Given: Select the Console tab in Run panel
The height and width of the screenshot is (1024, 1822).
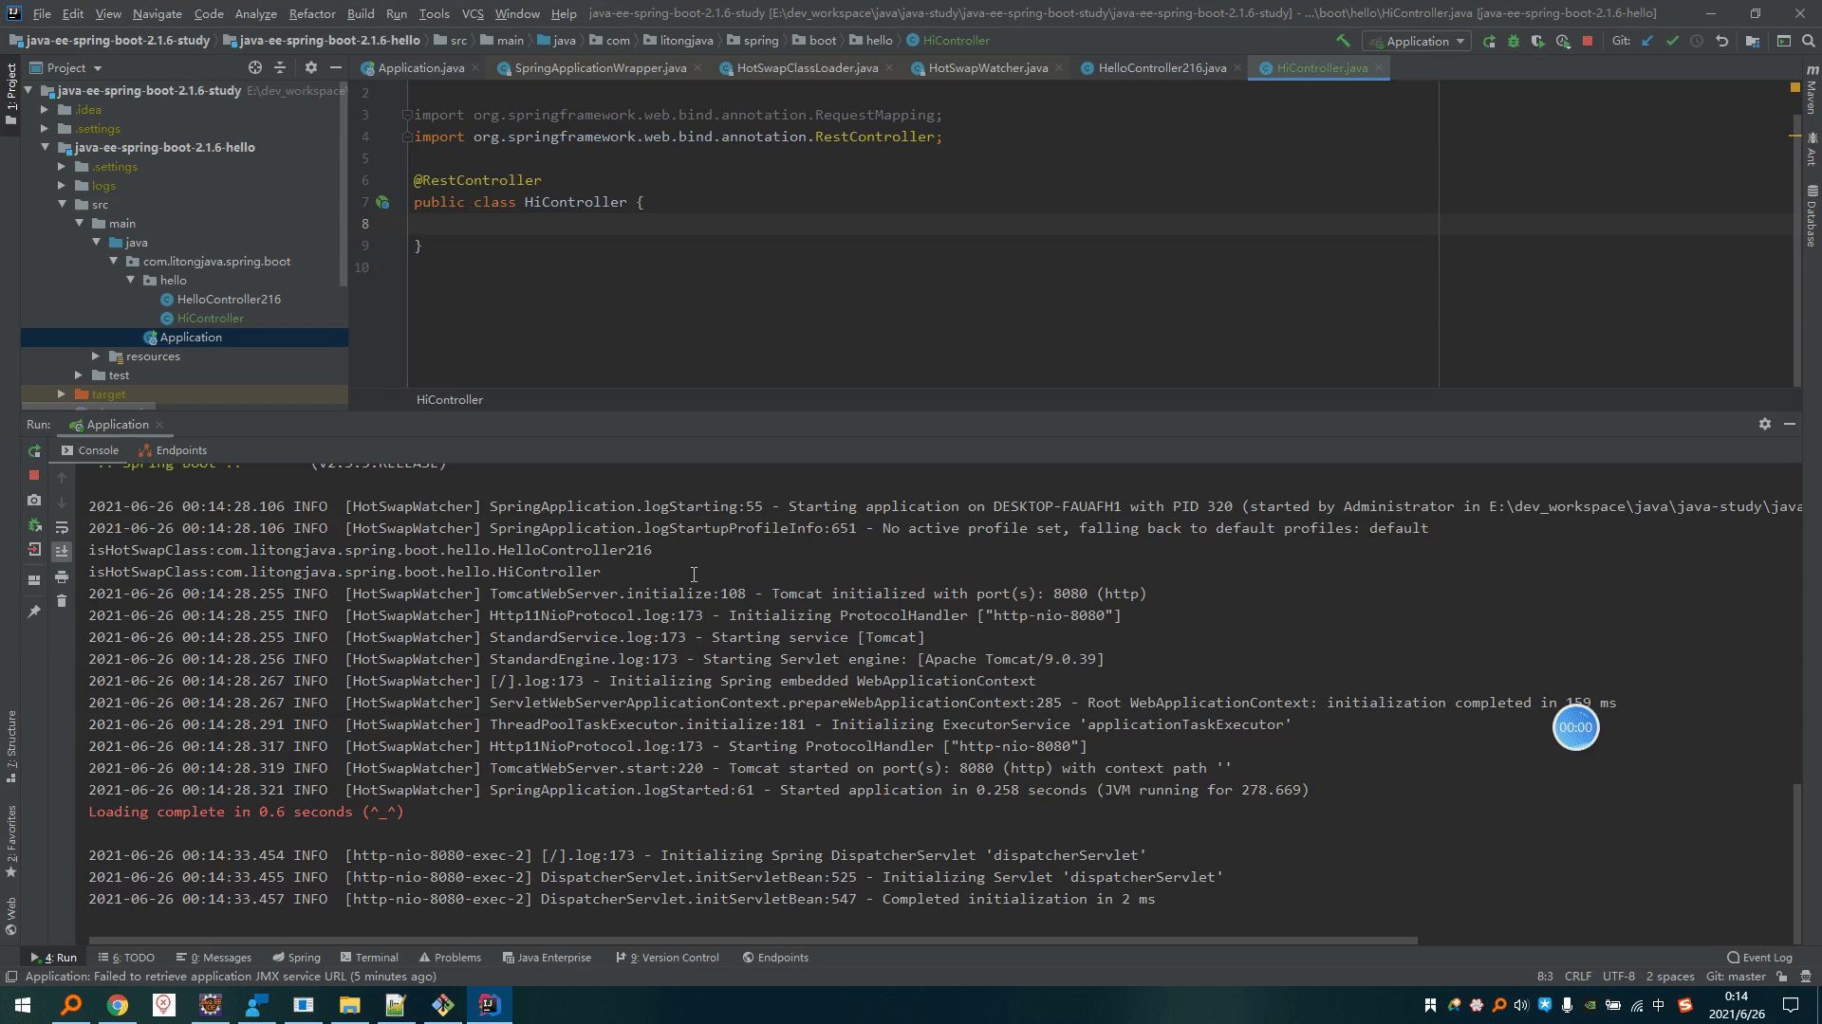Looking at the screenshot, I should [98, 450].
